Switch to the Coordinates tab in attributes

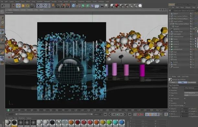click(192, 82)
